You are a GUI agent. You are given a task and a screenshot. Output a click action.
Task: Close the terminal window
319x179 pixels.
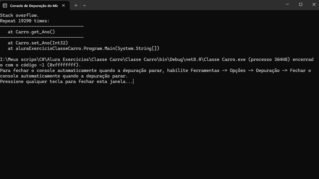click(314, 4)
